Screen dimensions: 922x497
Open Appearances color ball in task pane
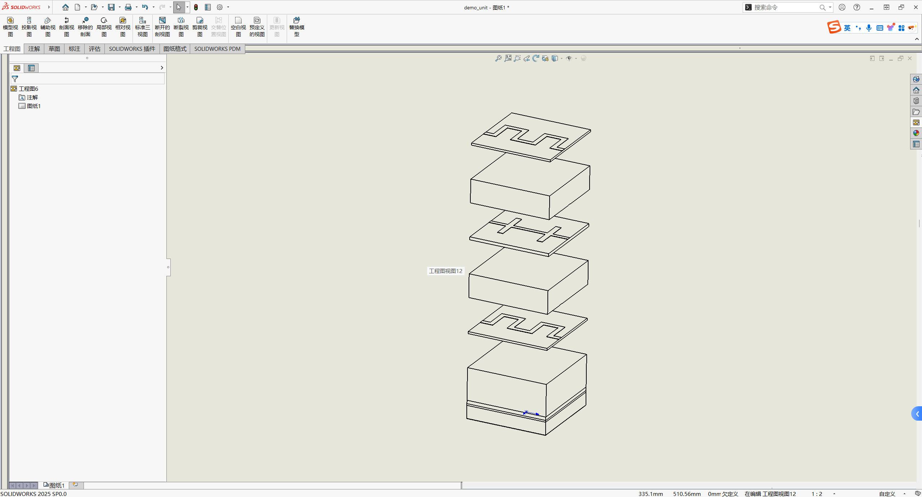[x=916, y=133]
